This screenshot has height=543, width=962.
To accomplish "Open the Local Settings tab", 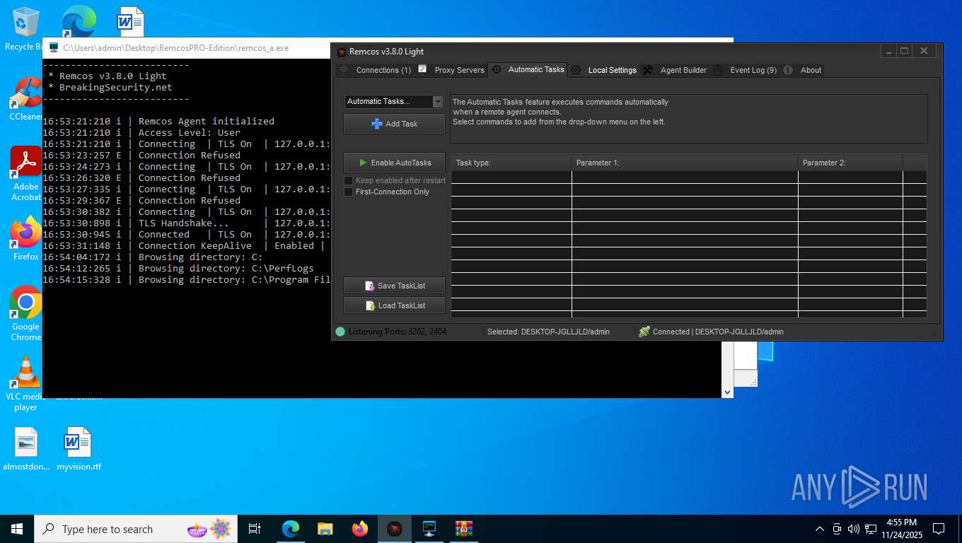I will 612,70.
